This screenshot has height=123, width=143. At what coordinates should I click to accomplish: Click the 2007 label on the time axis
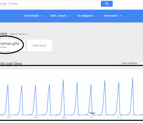click(36, 117)
